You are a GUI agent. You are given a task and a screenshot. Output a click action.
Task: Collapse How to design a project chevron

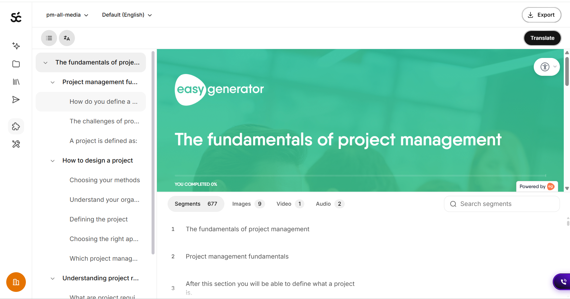coord(53,160)
